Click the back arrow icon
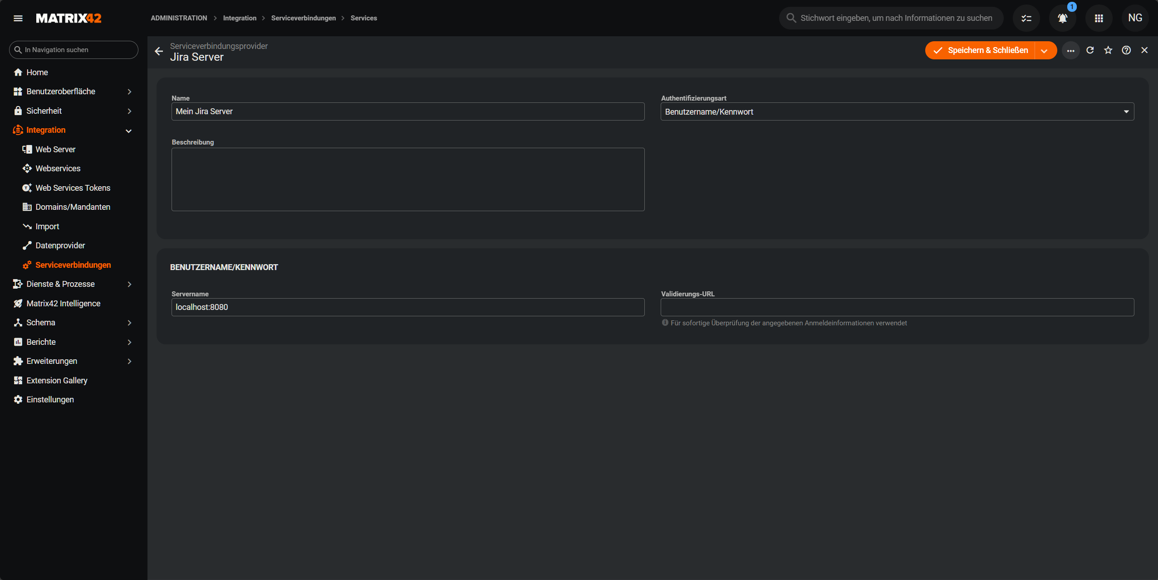 click(x=159, y=51)
